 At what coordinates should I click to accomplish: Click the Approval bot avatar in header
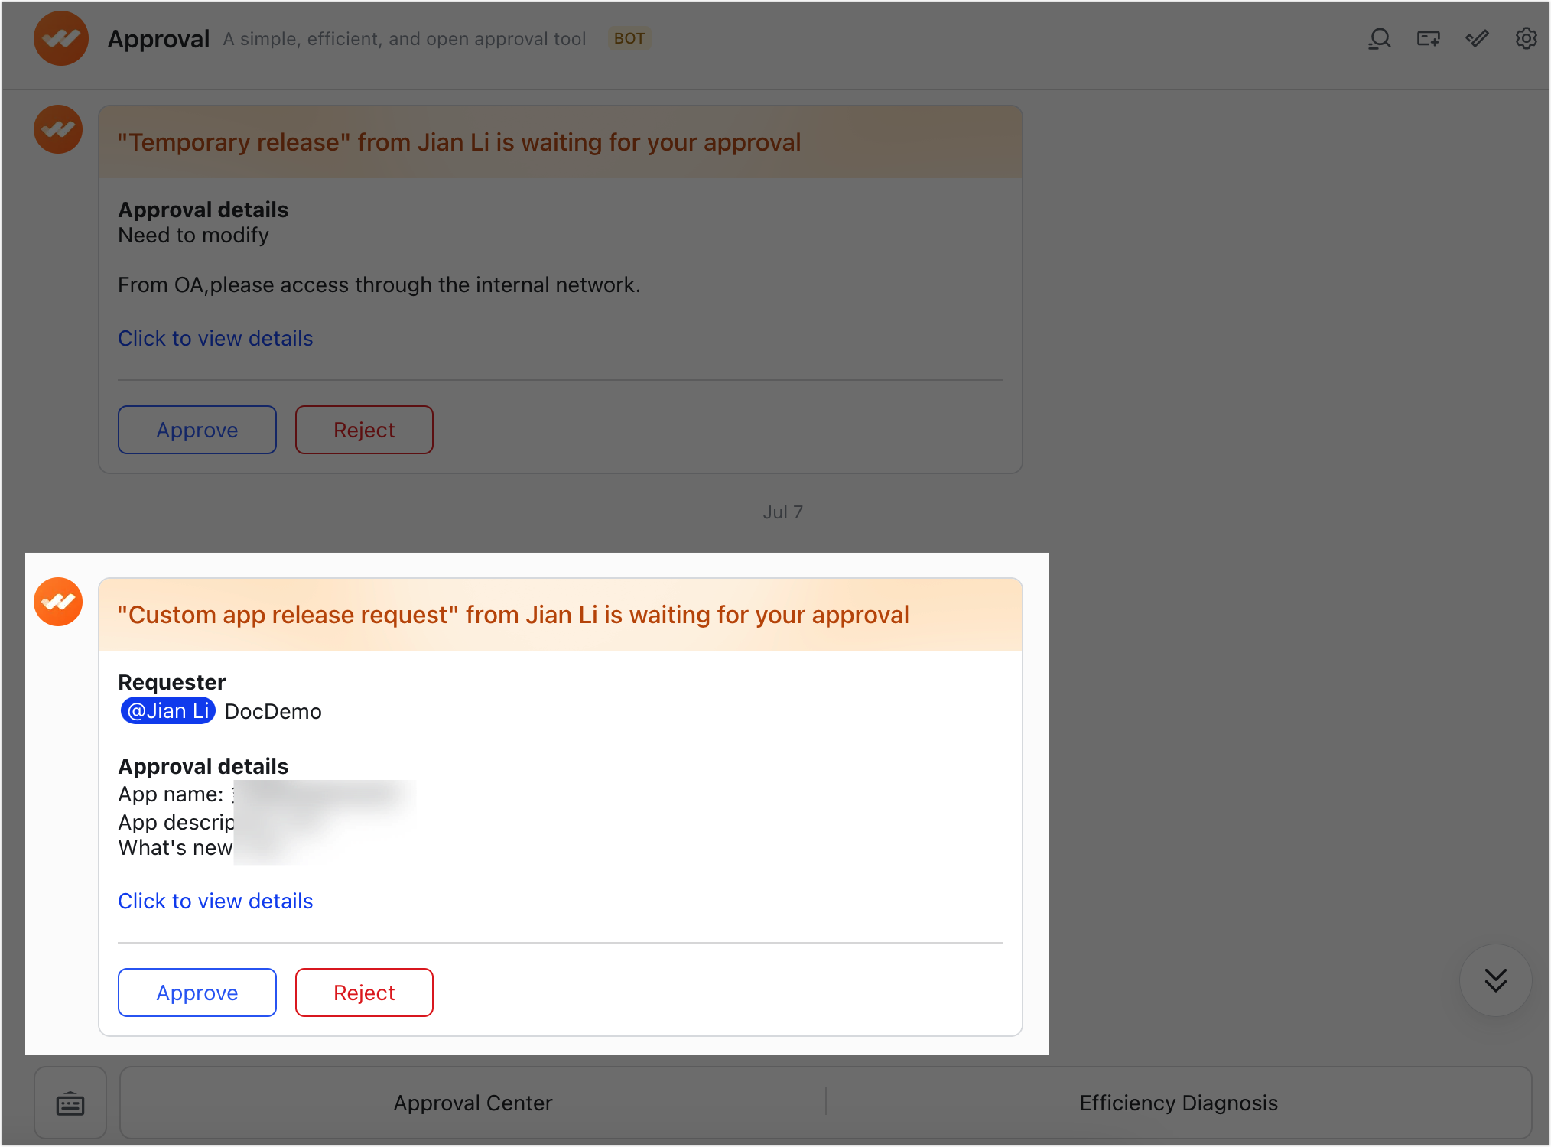tap(61, 38)
